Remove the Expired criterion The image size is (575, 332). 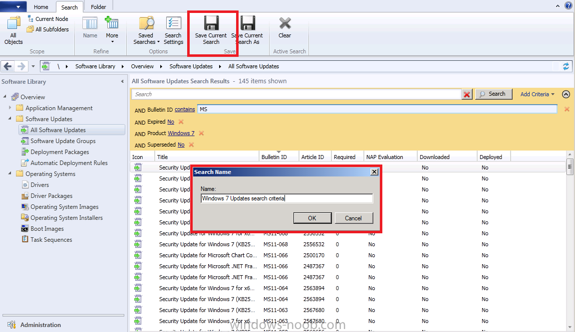(x=181, y=122)
